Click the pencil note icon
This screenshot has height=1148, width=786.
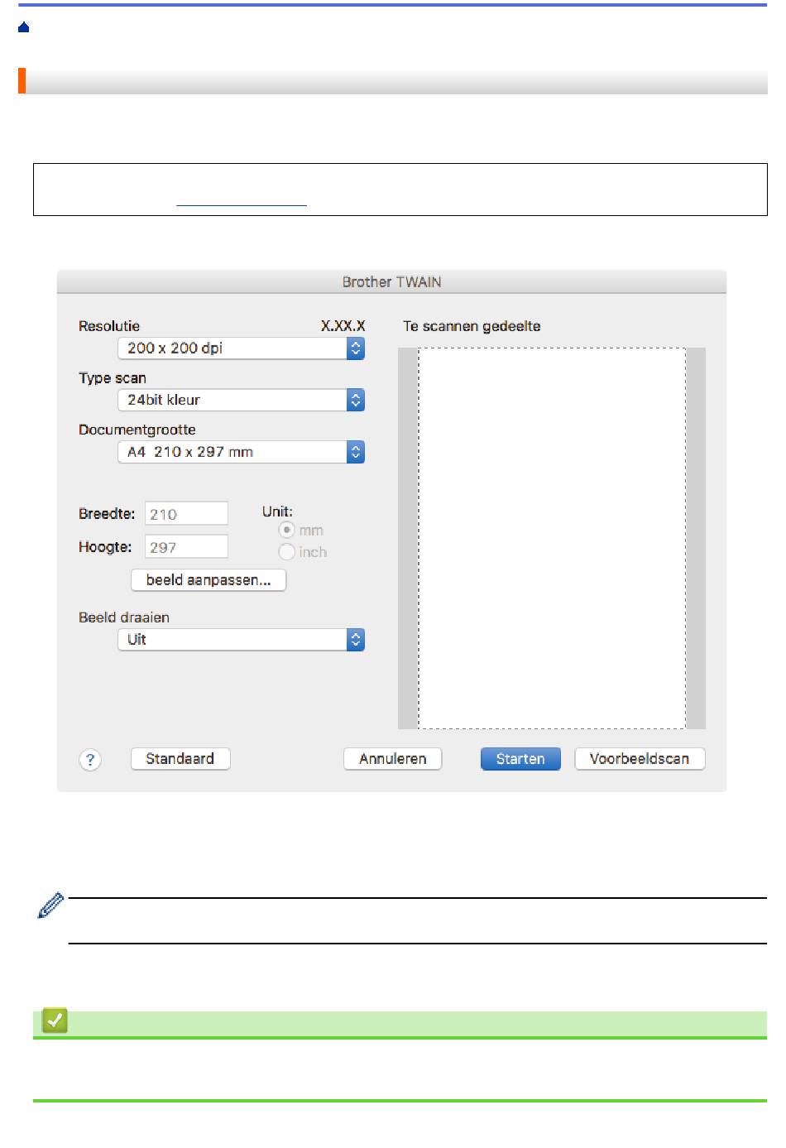(50, 905)
